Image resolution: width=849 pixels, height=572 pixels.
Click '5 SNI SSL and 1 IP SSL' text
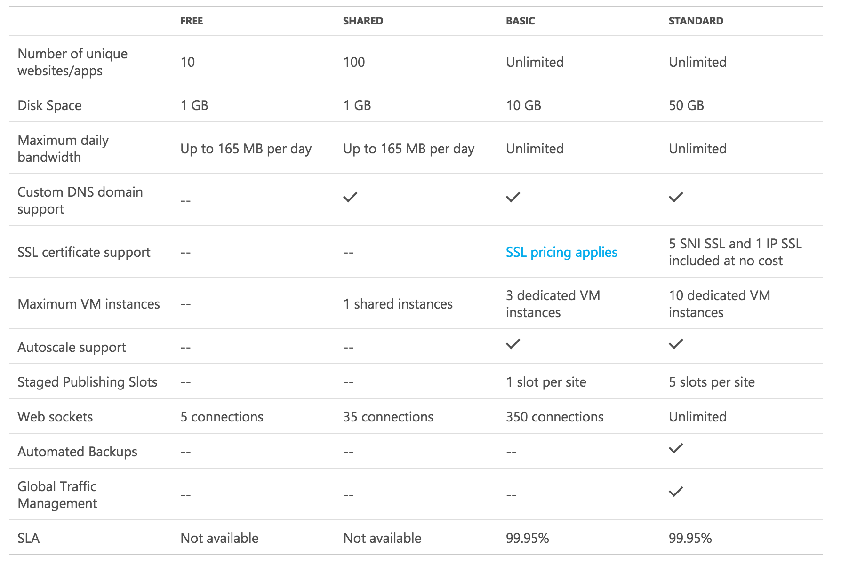(735, 244)
